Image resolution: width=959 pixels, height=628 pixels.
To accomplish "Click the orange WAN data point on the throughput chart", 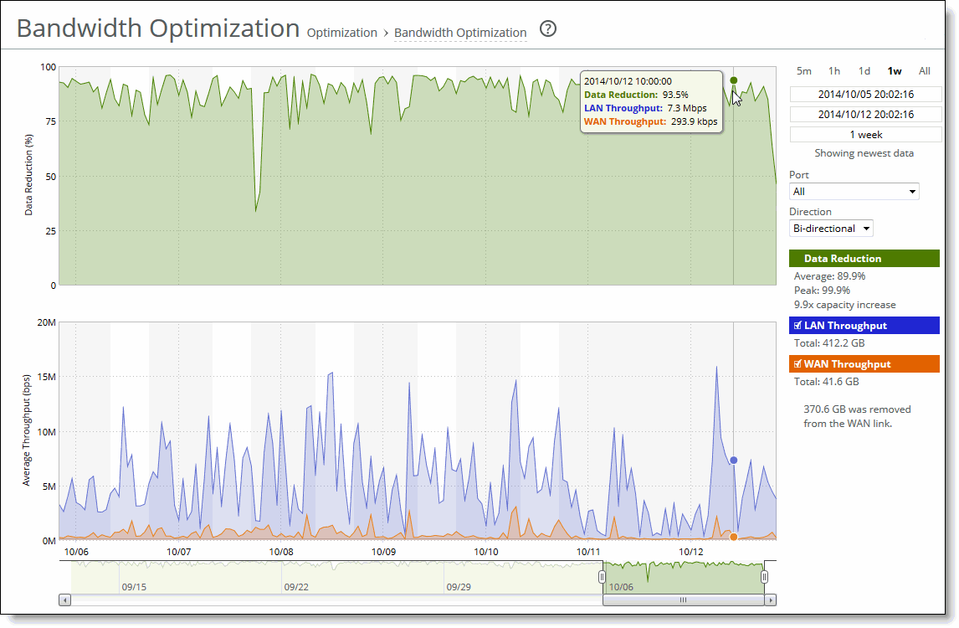I will click(x=733, y=536).
